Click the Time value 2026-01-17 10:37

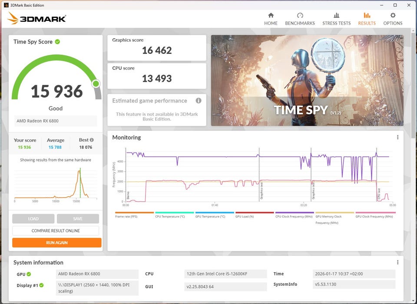click(x=354, y=274)
